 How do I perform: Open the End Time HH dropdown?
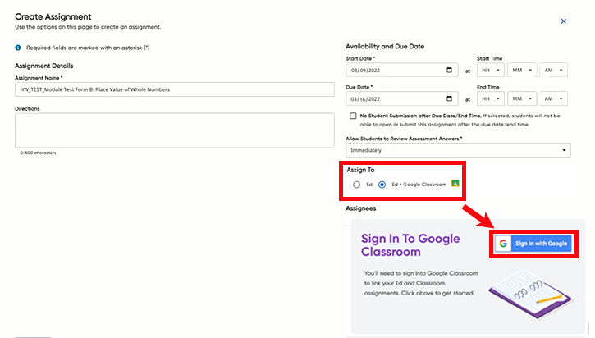(491, 98)
